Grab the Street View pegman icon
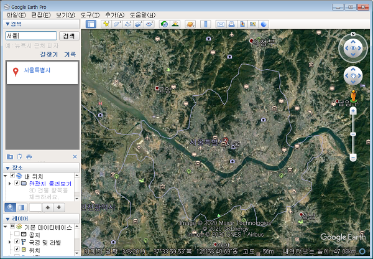The height and width of the screenshot is (259, 373). [x=354, y=97]
